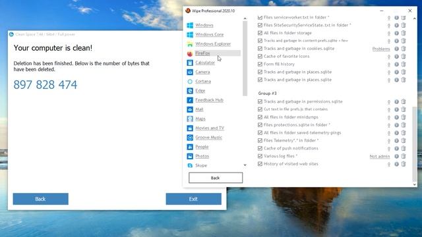Open the Movies and TV link

(x=210, y=128)
